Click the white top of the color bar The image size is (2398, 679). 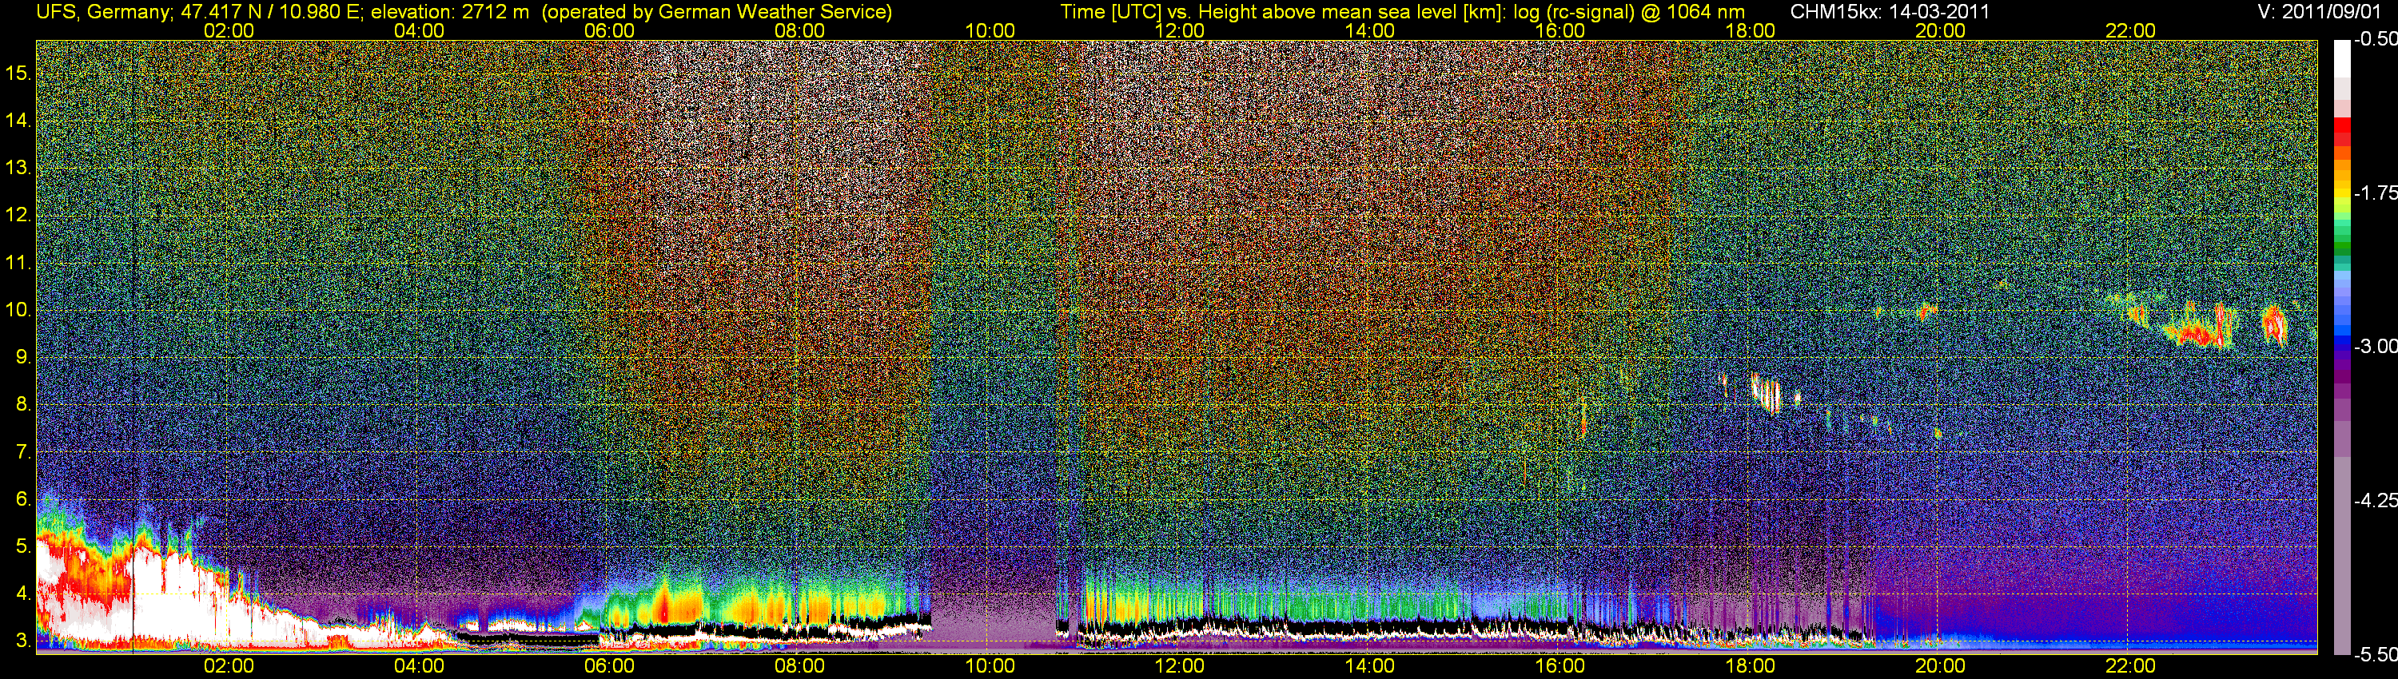2341,66
